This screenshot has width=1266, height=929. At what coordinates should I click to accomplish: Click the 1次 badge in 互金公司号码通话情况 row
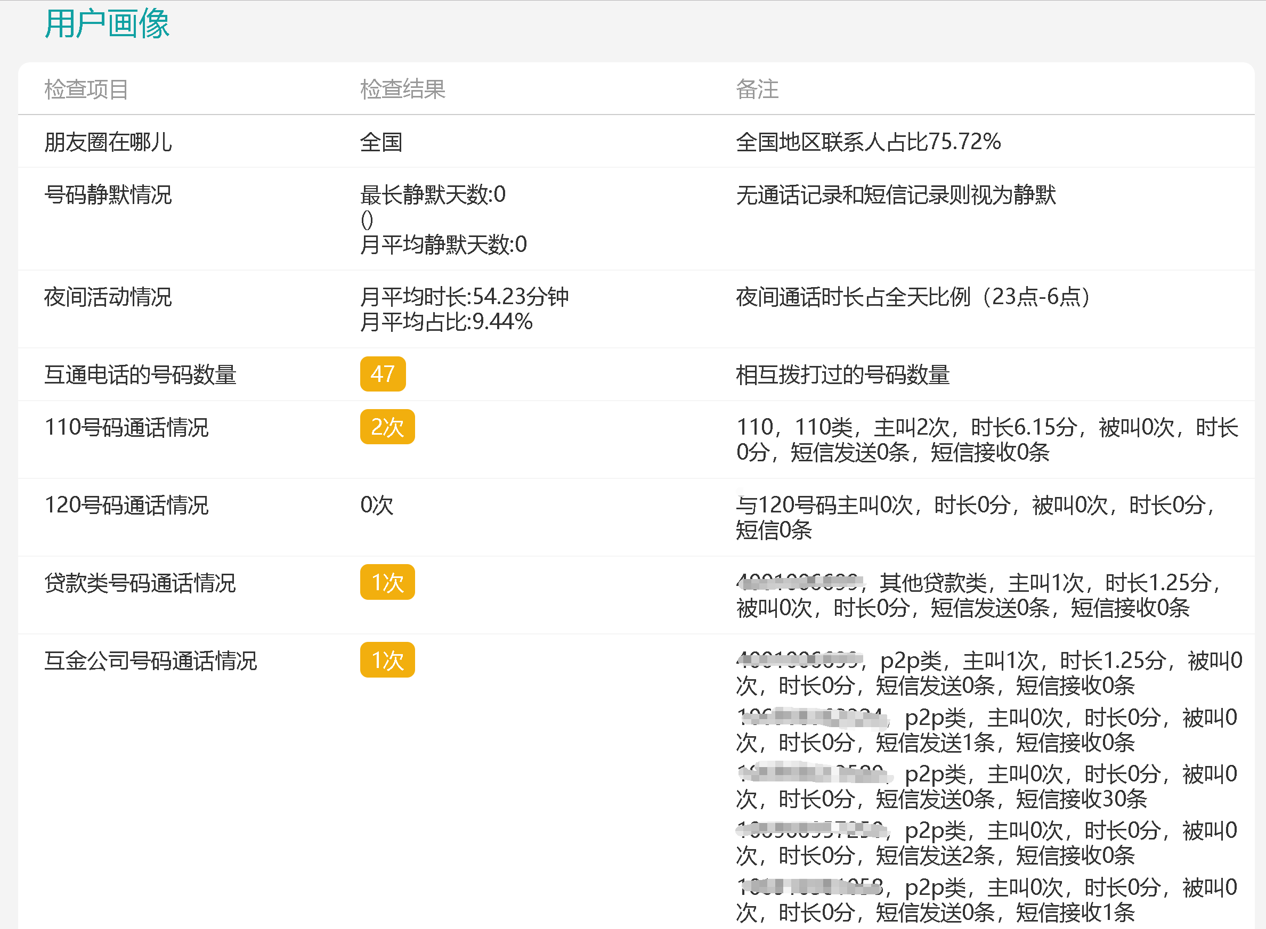pos(387,659)
